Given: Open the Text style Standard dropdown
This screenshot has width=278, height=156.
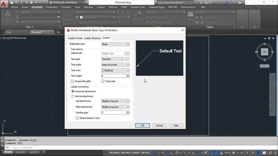Looking at the screenshot, I should [x=113, y=59].
